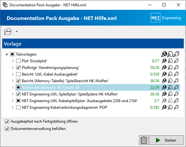Expand the Plot 'Einzelplot' node
This screenshot has height=147, width=186.
(x=13, y=61)
